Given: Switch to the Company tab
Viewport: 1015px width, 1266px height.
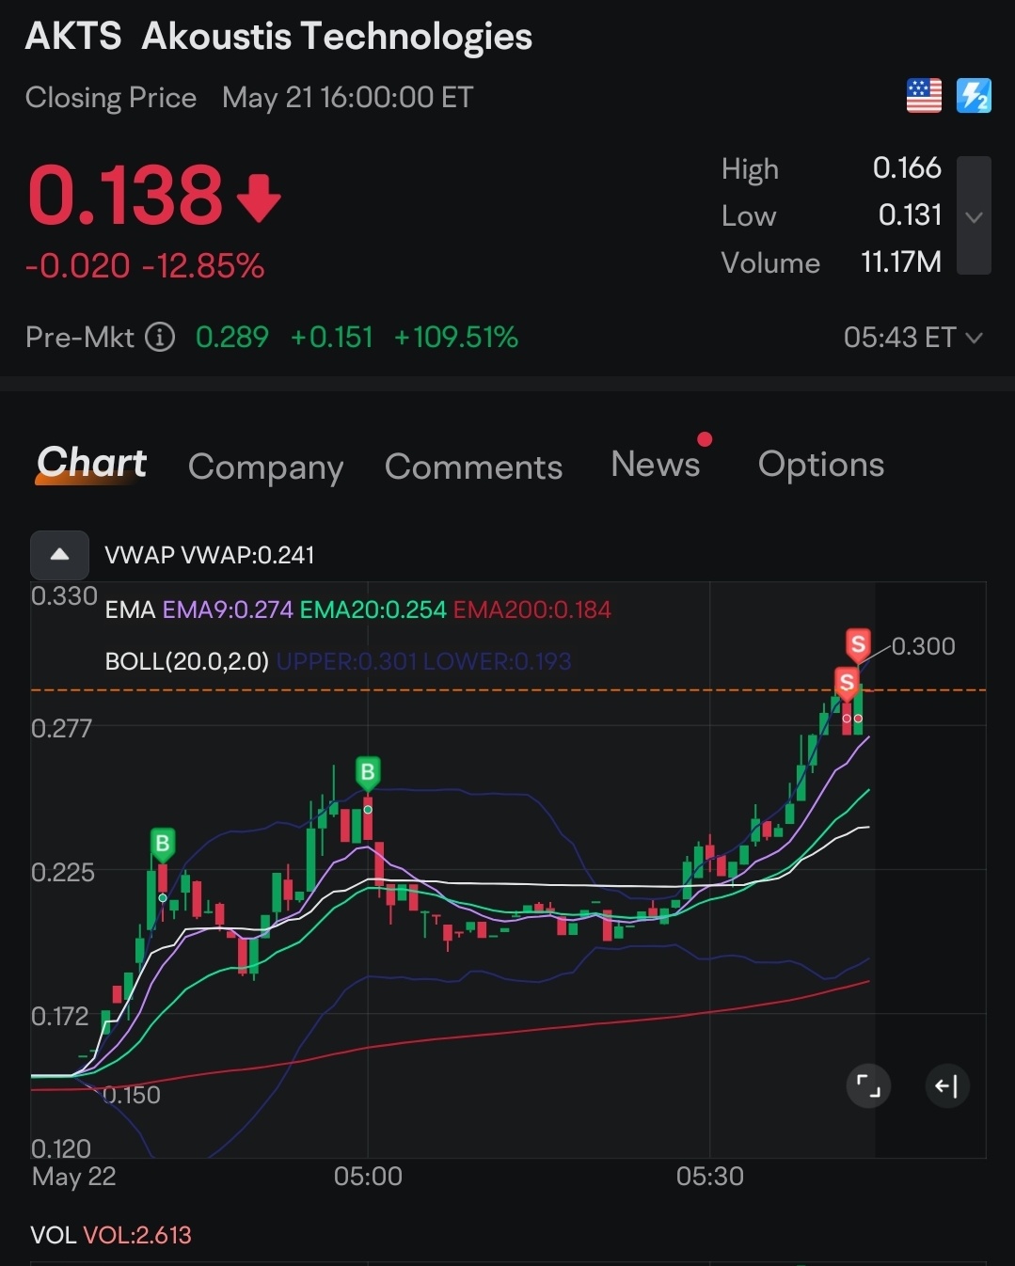Looking at the screenshot, I should click(265, 467).
